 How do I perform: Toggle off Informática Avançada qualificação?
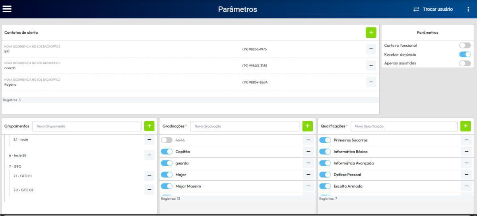[x=325, y=163]
